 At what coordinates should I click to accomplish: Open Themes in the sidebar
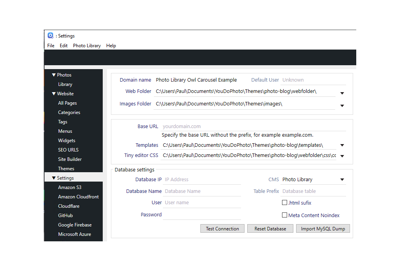click(x=66, y=169)
